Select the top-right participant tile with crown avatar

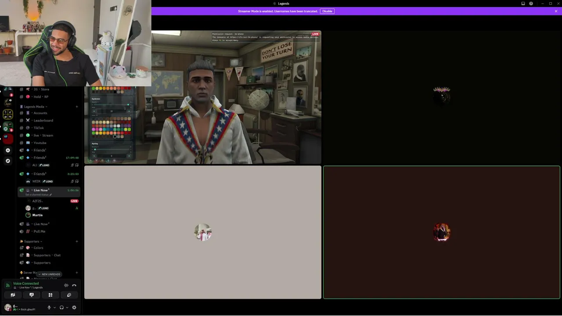pyautogui.click(x=442, y=97)
